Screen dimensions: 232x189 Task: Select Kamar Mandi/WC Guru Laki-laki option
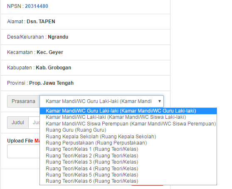coord(128,111)
